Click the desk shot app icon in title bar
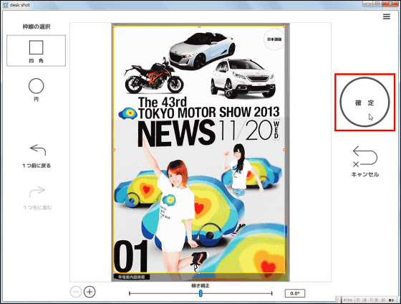 6,5
